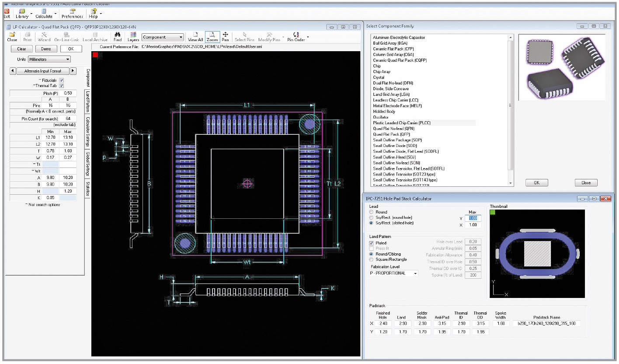The height and width of the screenshot is (364, 619).
Task: Click OK in Select Component Family window
Action: [537, 183]
